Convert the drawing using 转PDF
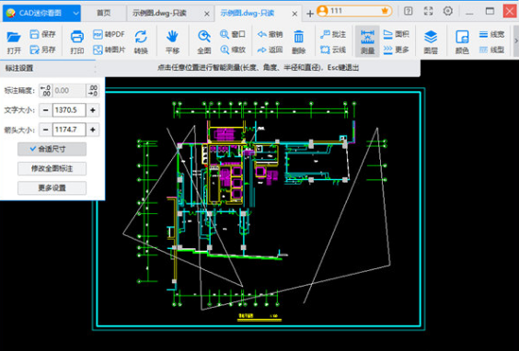Image resolution: width=519 pixels, height=351 pixels. click(x=109, y=34)
